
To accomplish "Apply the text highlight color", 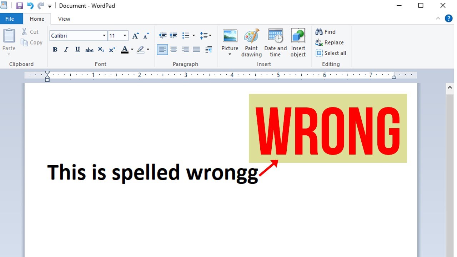I will (141, 50).
